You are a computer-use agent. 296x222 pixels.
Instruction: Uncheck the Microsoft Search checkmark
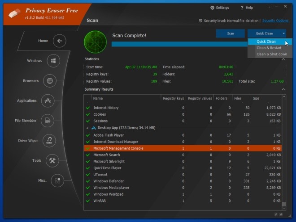88,155
